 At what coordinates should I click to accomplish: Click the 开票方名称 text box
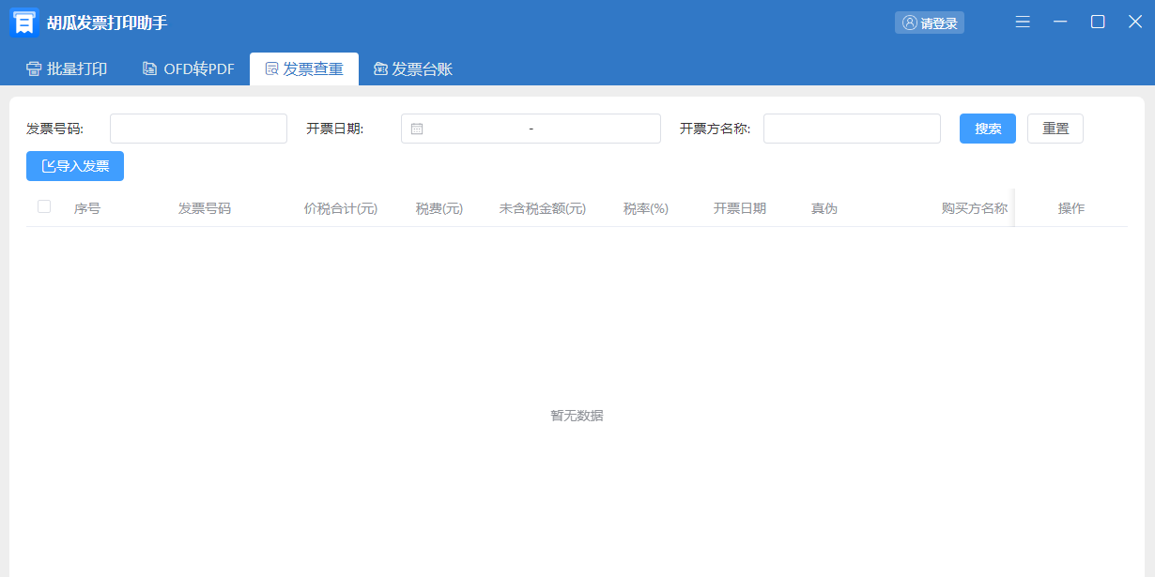click(852, 129)
